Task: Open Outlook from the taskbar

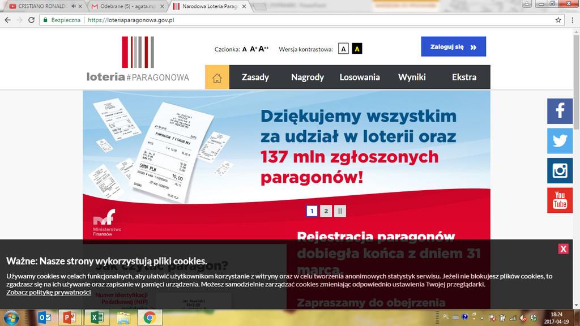Action: 44,318
